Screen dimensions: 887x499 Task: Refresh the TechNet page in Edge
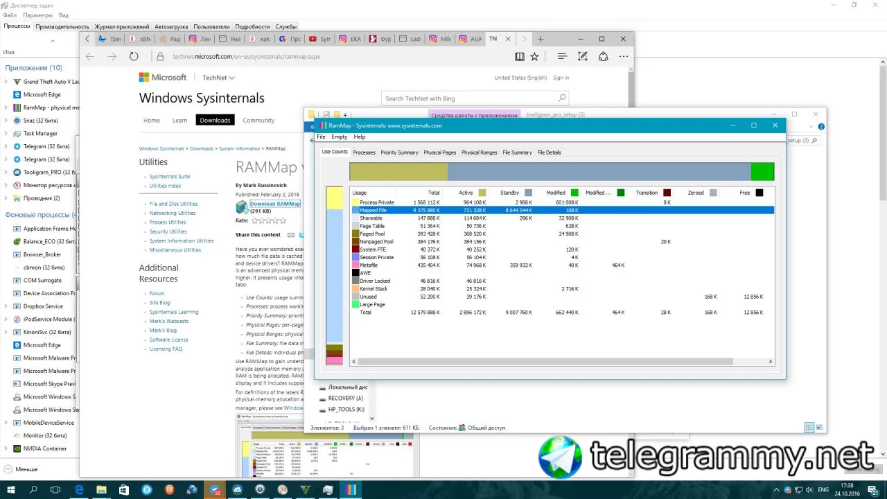(x=134, y=57)
